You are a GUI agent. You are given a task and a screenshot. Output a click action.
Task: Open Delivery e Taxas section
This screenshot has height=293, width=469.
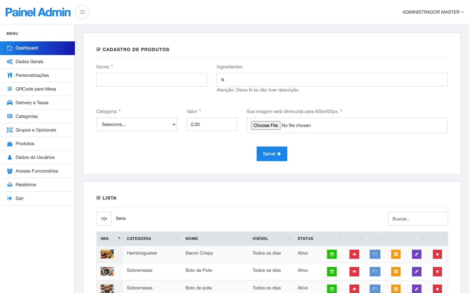pyautogui.click(x=37, y=103)
